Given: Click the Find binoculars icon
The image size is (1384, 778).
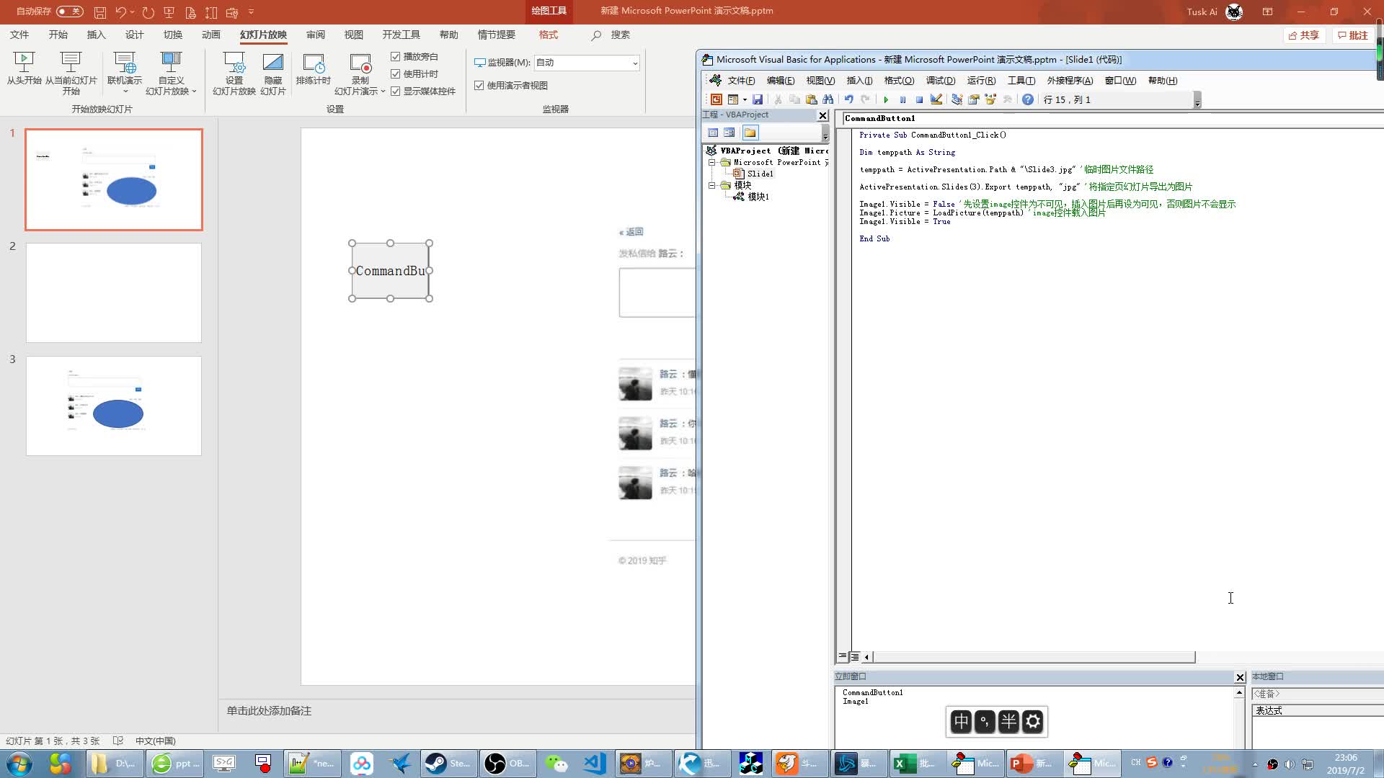Looking at the screenshot, I should click(828, 99).
